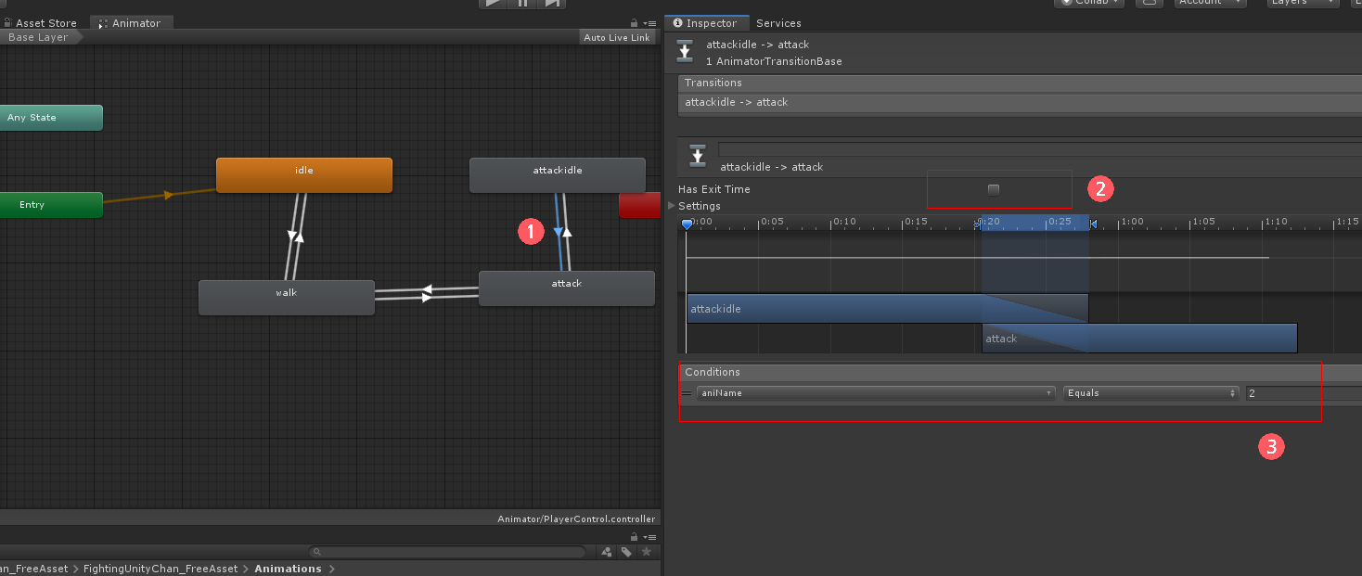The height and width of the screenshot is (576, 1362).
Task: Open the Equals comparison dropdown
Action: [x=1150, y=393]
